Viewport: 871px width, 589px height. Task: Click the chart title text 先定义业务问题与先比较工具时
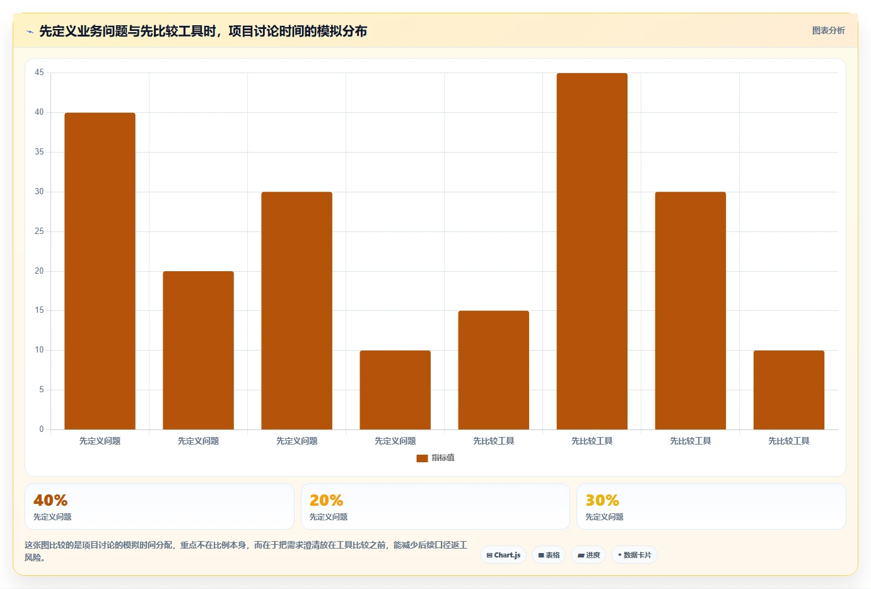pos(128,31)
